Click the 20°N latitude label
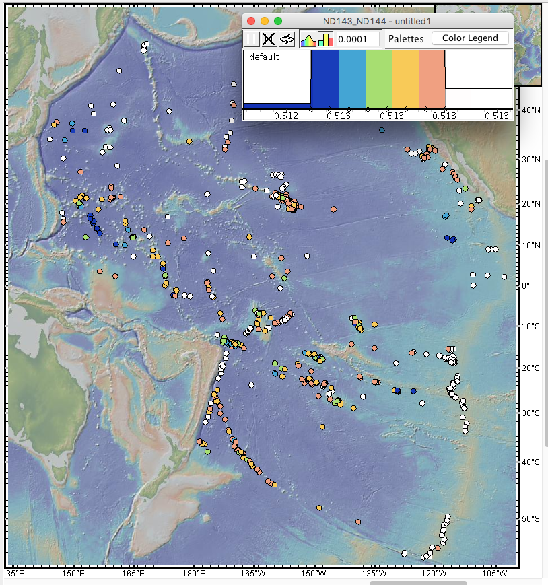This screenshot has width=548, height=585. [x=531, y=204]
